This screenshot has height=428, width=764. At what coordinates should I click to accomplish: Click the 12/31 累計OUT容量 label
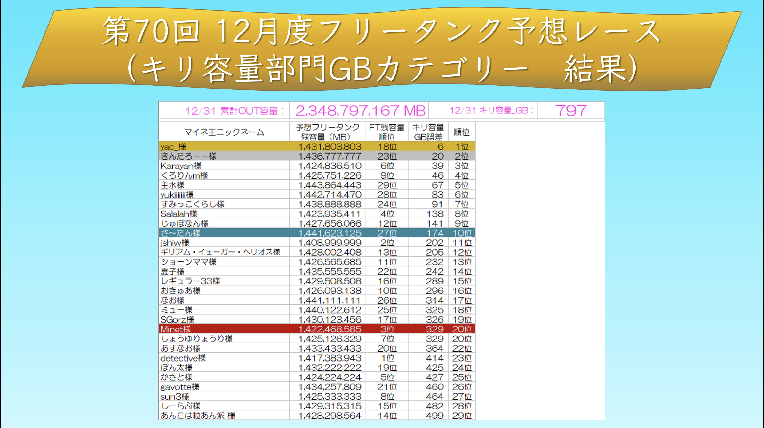click(235, 111)
